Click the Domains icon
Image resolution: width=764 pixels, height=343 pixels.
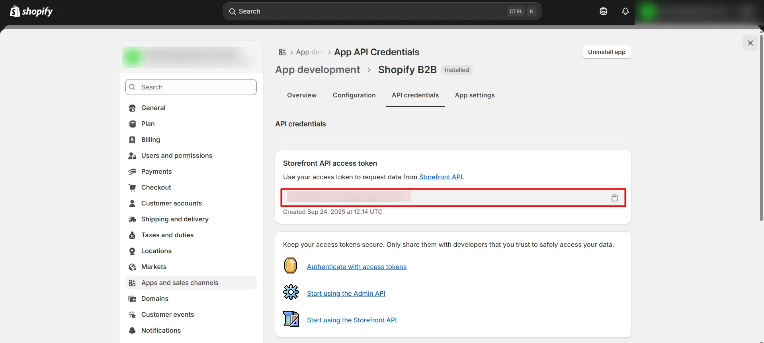pyautogui.click(x=132, y=299)
